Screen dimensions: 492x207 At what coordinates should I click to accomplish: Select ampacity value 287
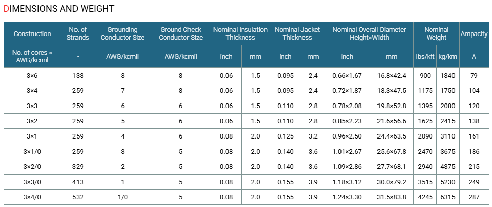pos(474,197)
